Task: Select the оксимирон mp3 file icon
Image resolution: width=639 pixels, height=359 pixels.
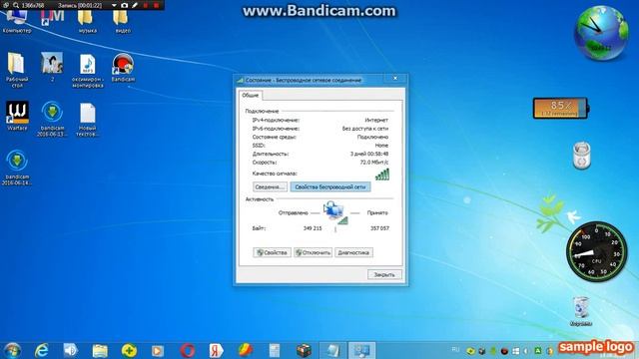Action: pyautogui.click(x=87, y=70)
